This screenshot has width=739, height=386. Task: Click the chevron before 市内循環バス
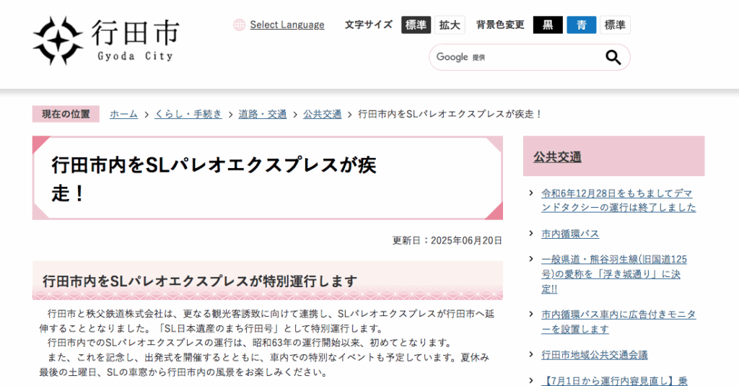pyautogui.click(x=531, y=233)
